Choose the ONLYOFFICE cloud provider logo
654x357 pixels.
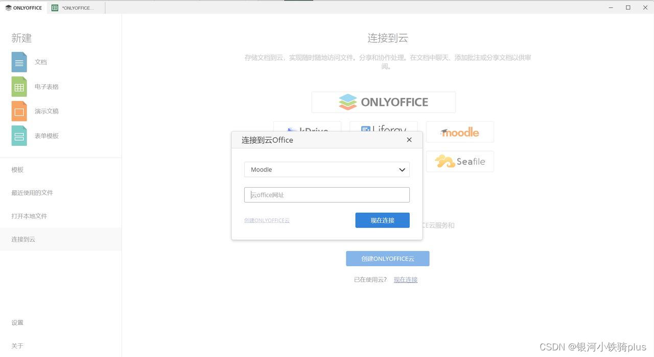384,102
